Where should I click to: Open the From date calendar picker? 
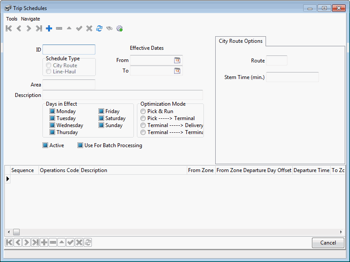click(x=177, y=60)
